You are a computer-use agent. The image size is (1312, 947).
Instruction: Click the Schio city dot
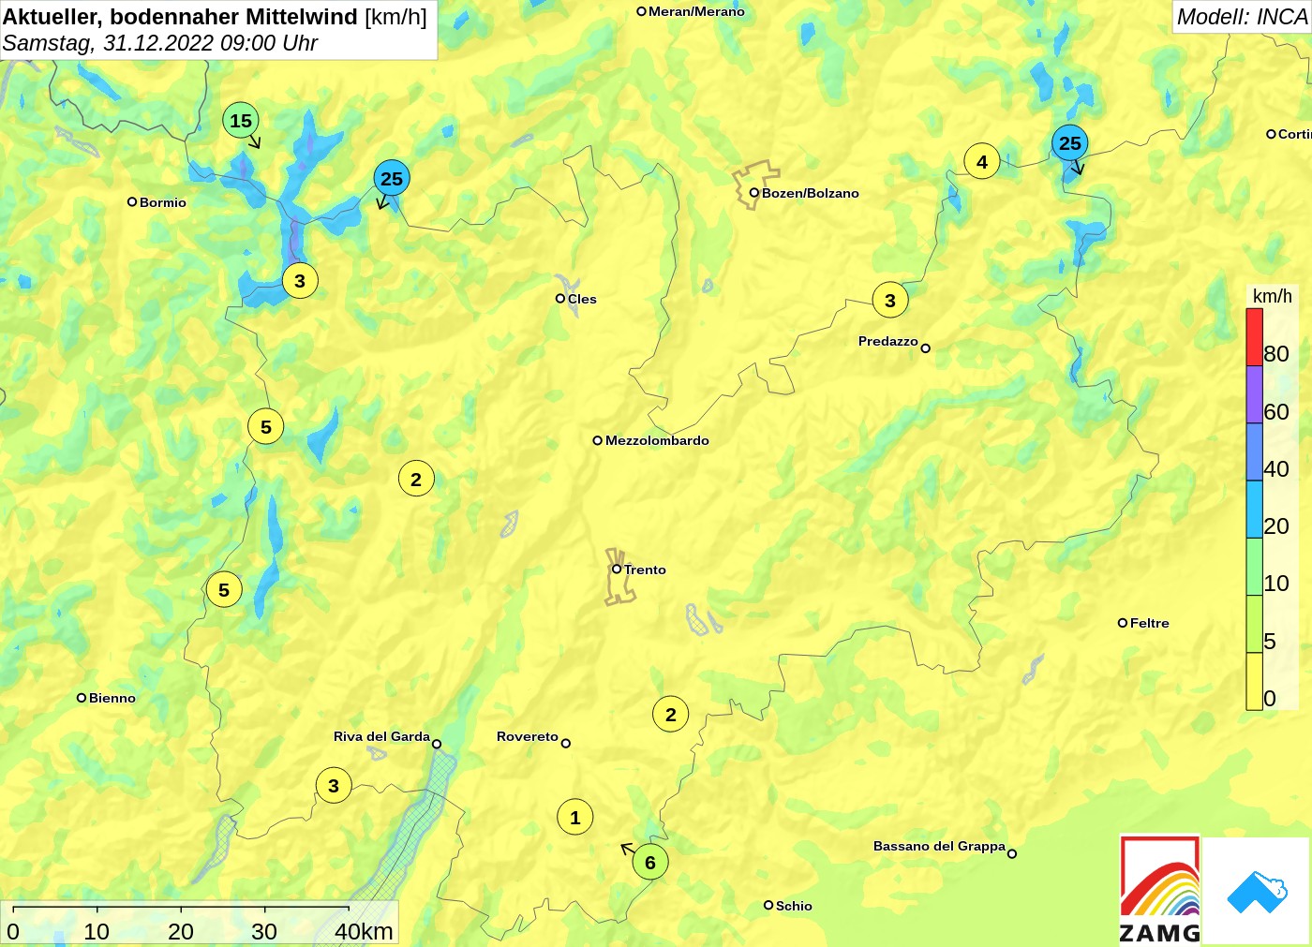768,905
